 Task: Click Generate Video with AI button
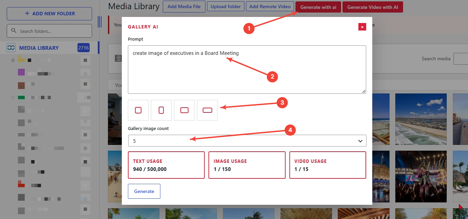point(373,7)
